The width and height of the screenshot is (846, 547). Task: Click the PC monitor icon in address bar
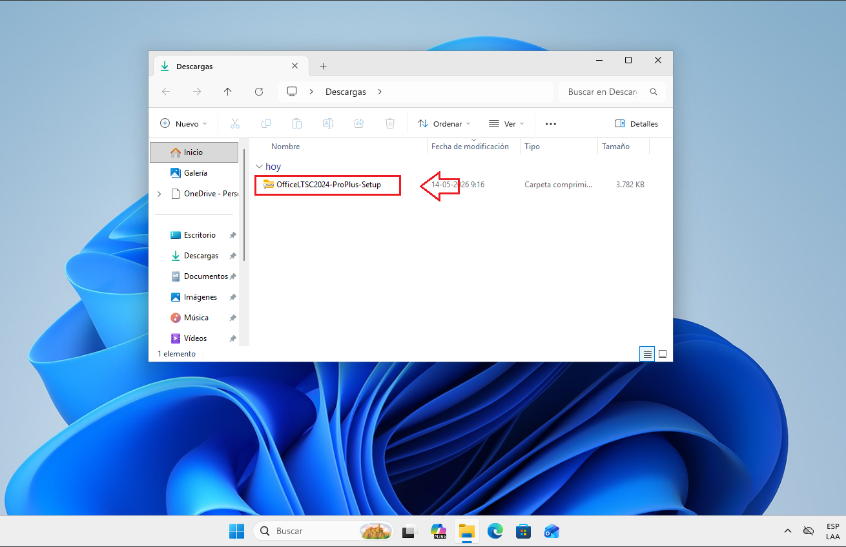click(292, 92)
